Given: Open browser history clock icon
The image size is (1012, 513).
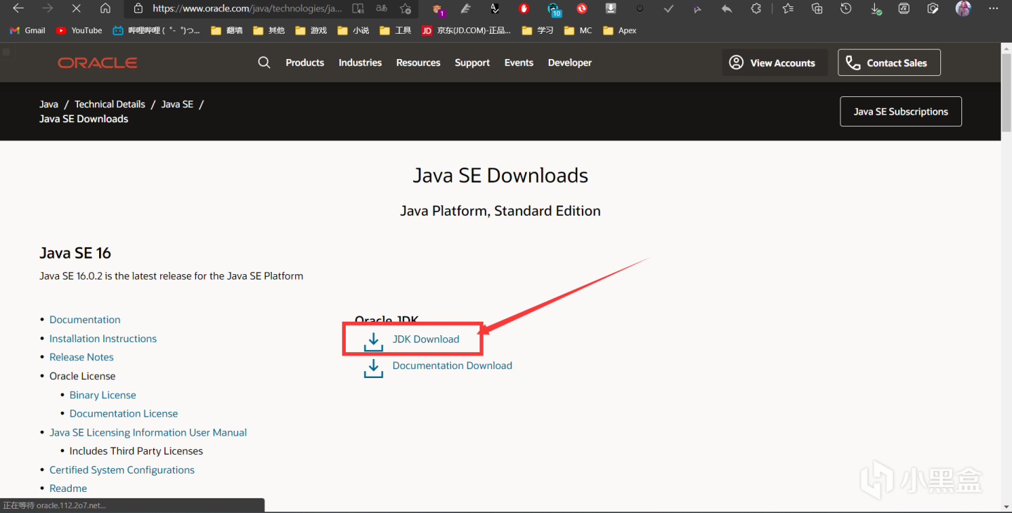Looking at the screenshot, I should pyautogui.click(x=846, y=8).
